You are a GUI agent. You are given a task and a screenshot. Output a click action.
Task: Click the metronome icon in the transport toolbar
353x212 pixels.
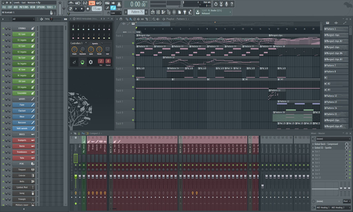[70, 3]
